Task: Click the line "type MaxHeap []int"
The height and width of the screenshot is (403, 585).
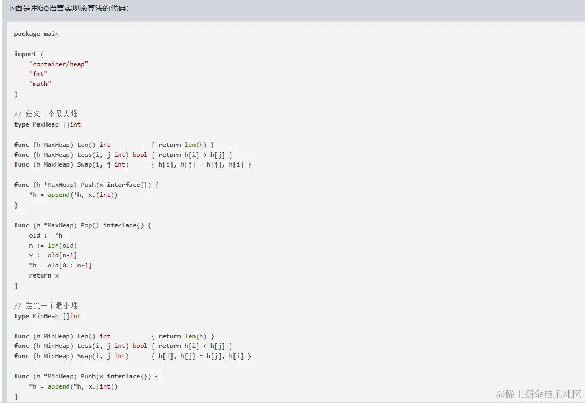Action: [48, 124]
